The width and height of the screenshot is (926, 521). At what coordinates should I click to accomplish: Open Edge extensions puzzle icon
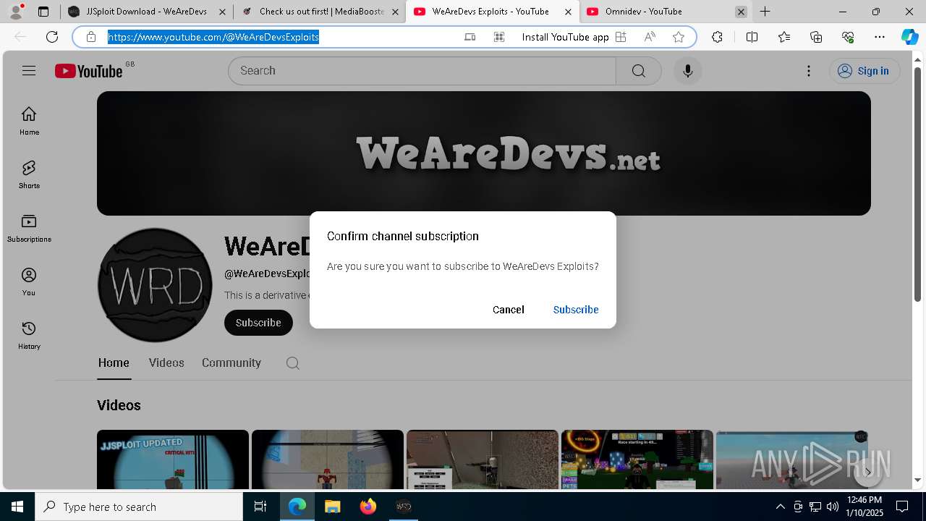pos(717,37)
